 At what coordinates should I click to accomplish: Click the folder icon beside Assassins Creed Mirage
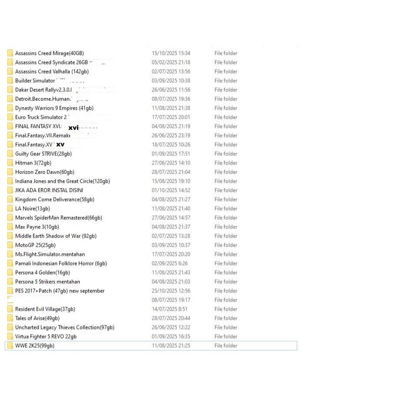point(10,53)
